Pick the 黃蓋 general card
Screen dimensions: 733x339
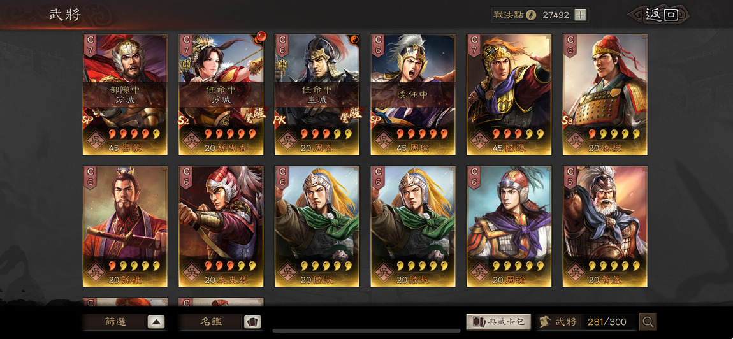click(x=605, y=226)
